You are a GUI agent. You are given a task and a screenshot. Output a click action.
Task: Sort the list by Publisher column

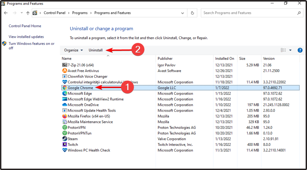pos(165,58)
